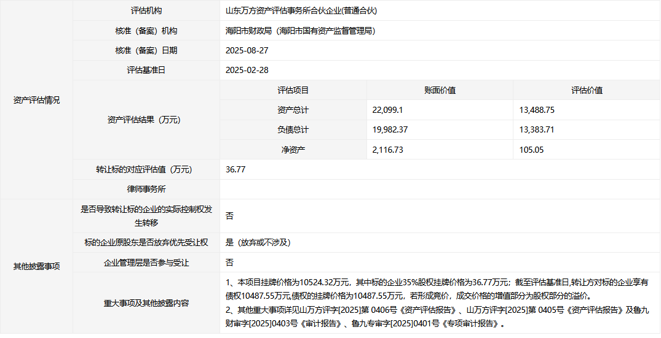Select total assets appraised value 13,488.75
The height and width of the screenshot is (338, 661).
coord(537,110)
